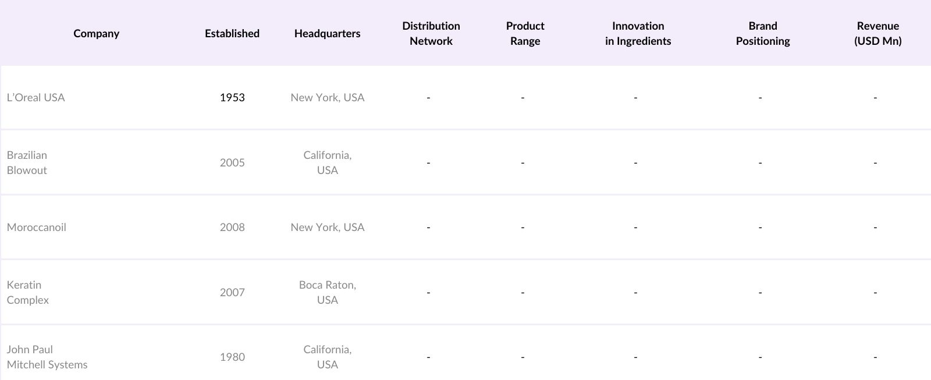Click the 2005 established year cell

pos(232,163)
